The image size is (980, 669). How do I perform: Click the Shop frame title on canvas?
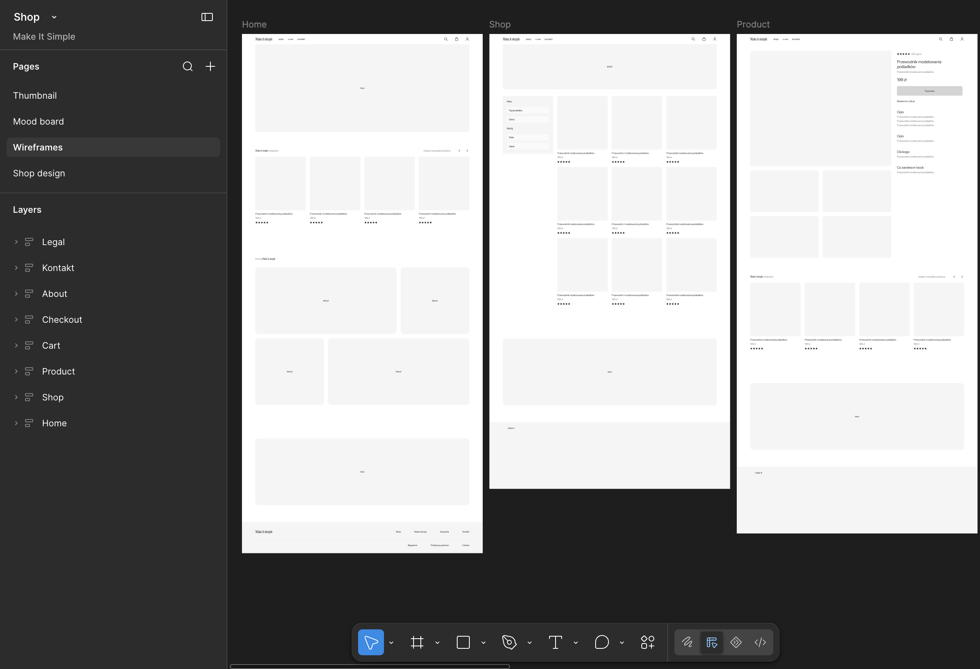[500, 24]
